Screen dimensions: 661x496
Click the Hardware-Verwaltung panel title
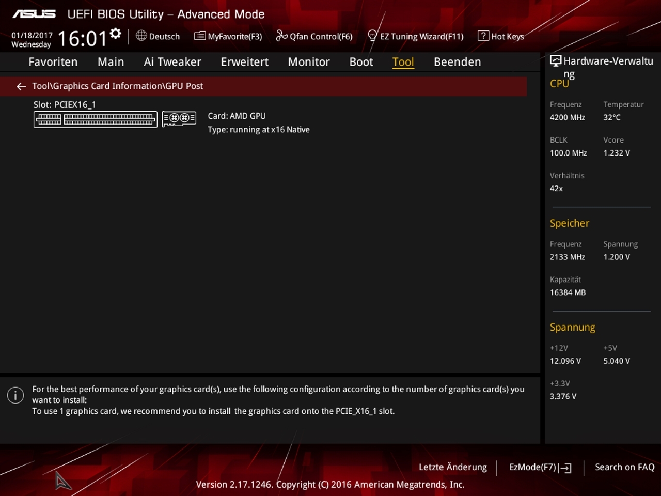[608, 67]
